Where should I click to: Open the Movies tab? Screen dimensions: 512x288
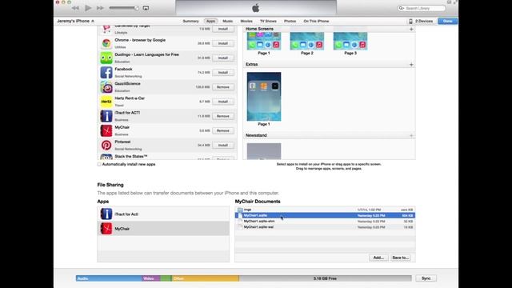[246, 22]
